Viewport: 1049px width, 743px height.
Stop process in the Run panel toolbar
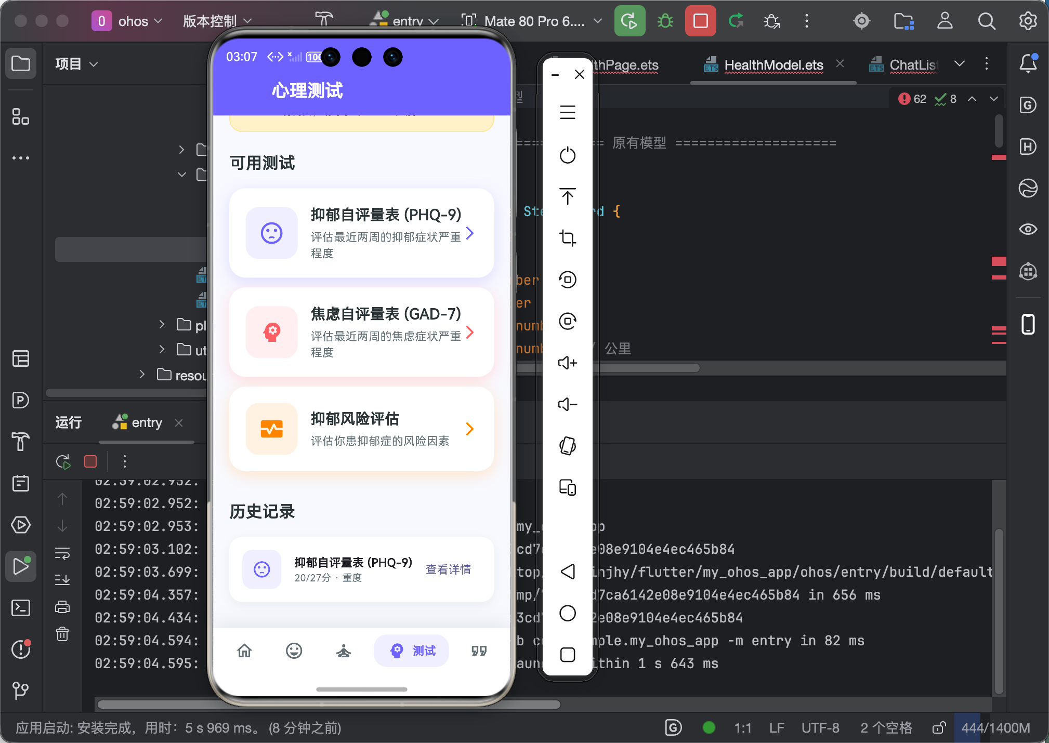pyautogui.click(x=90, y=461)
